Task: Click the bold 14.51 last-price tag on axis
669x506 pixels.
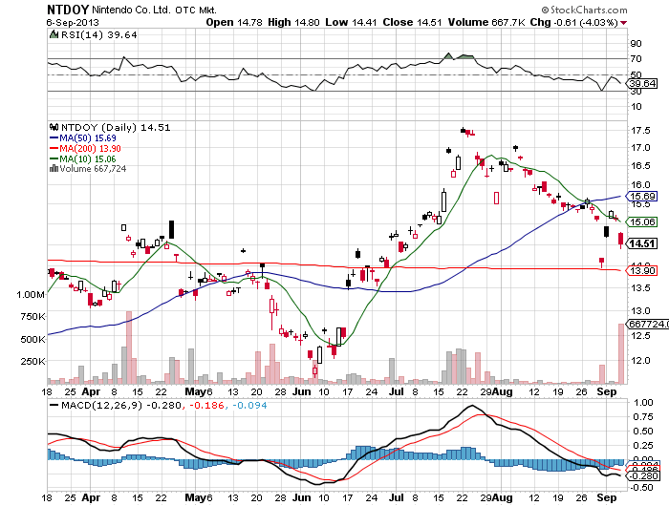Action: pyautogui.click(x=642, y=243)
